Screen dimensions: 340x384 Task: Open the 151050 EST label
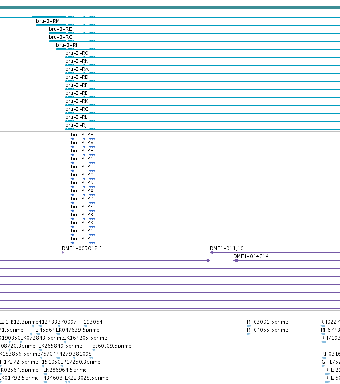click(51, 362)
